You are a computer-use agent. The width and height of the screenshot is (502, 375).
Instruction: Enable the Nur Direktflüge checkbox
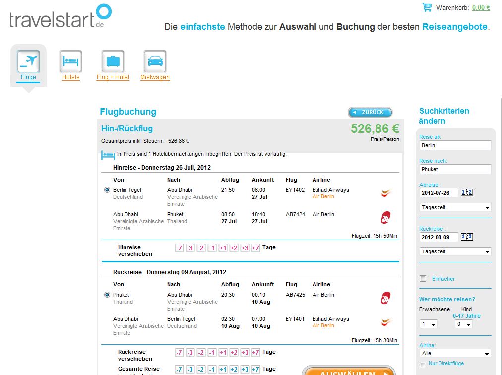pyautogui.click(x=423, y=365)
